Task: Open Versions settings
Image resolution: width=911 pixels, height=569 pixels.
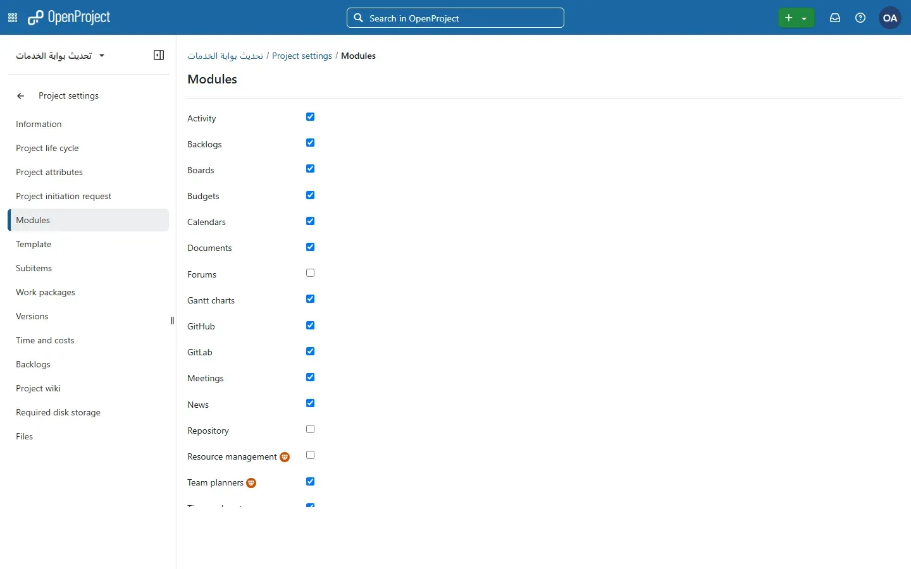Action: pos(89,316)
